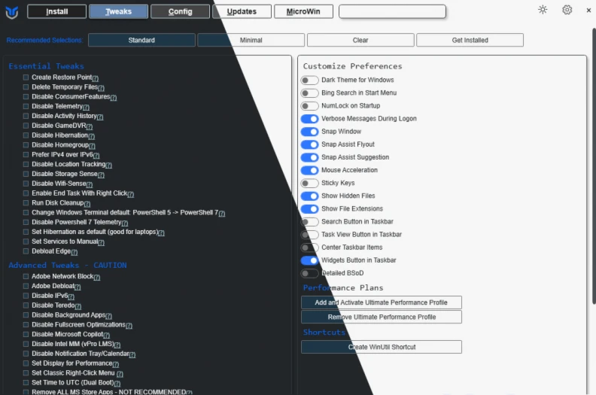The image size is (596, 395).
Task: Check Disable Activity History checkbox
Action: point(26,116)
